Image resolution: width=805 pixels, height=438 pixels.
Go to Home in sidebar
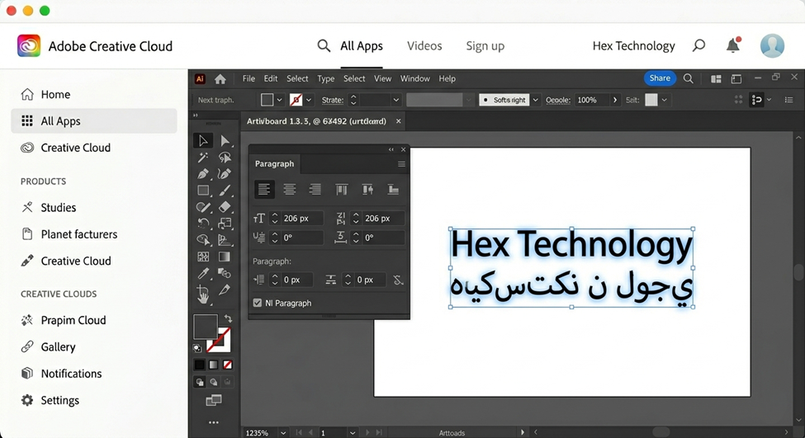[94, 94]
